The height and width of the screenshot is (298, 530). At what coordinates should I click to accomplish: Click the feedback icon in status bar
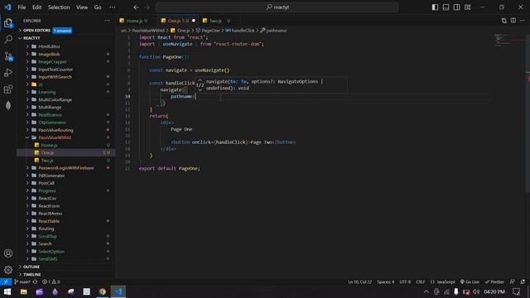pos(513,281)
